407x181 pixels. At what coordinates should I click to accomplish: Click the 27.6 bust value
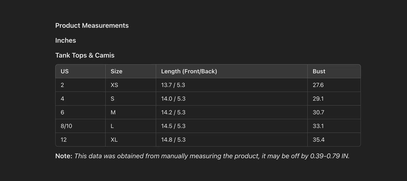click(x=318, y=85)
